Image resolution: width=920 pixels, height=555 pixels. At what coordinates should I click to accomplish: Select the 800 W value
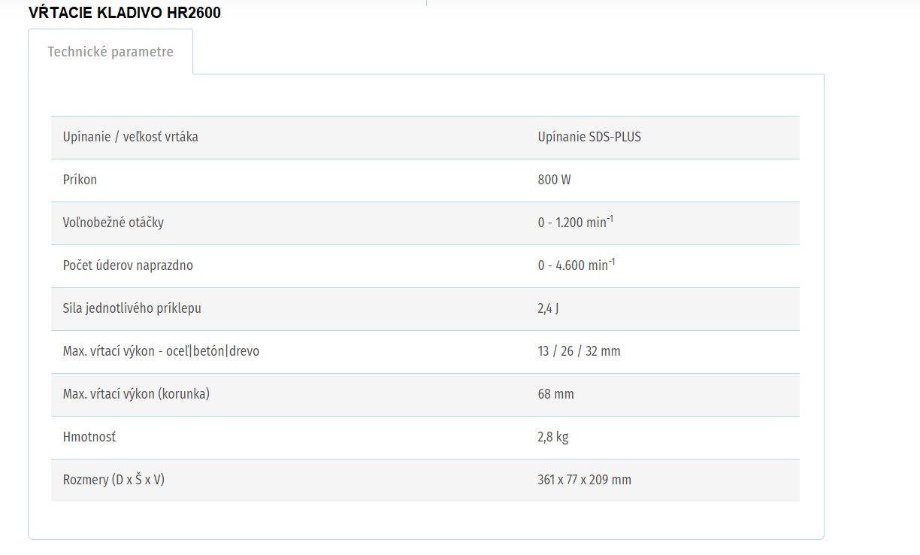pyautogui.click(x=555, y=180)
